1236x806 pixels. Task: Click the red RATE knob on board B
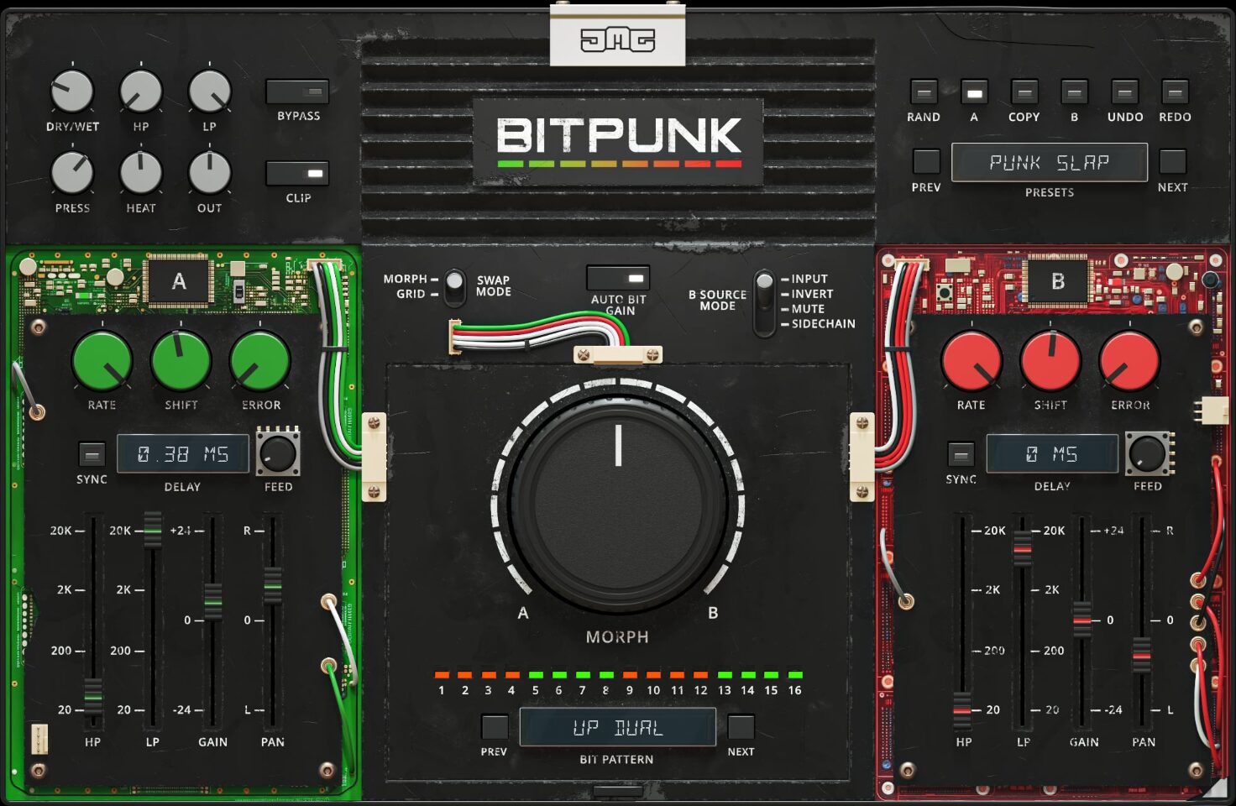pos(972,361)
